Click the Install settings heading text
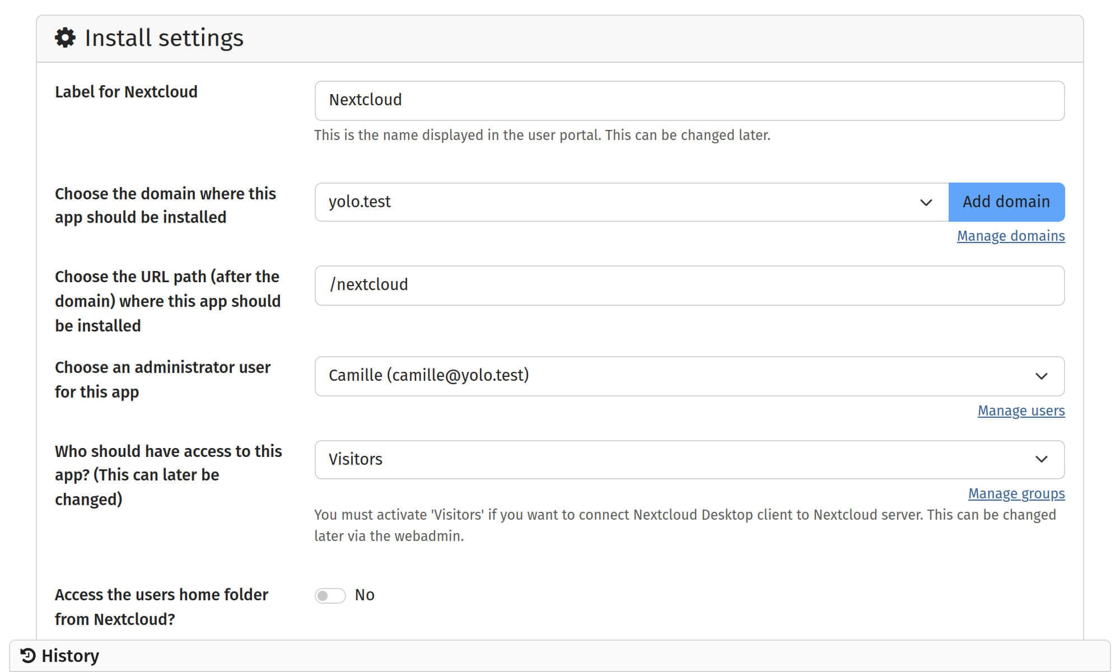 pos(164,38)
